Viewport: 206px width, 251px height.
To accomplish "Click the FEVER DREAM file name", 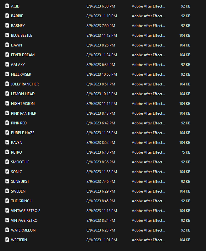I will (x=23, y=55).
